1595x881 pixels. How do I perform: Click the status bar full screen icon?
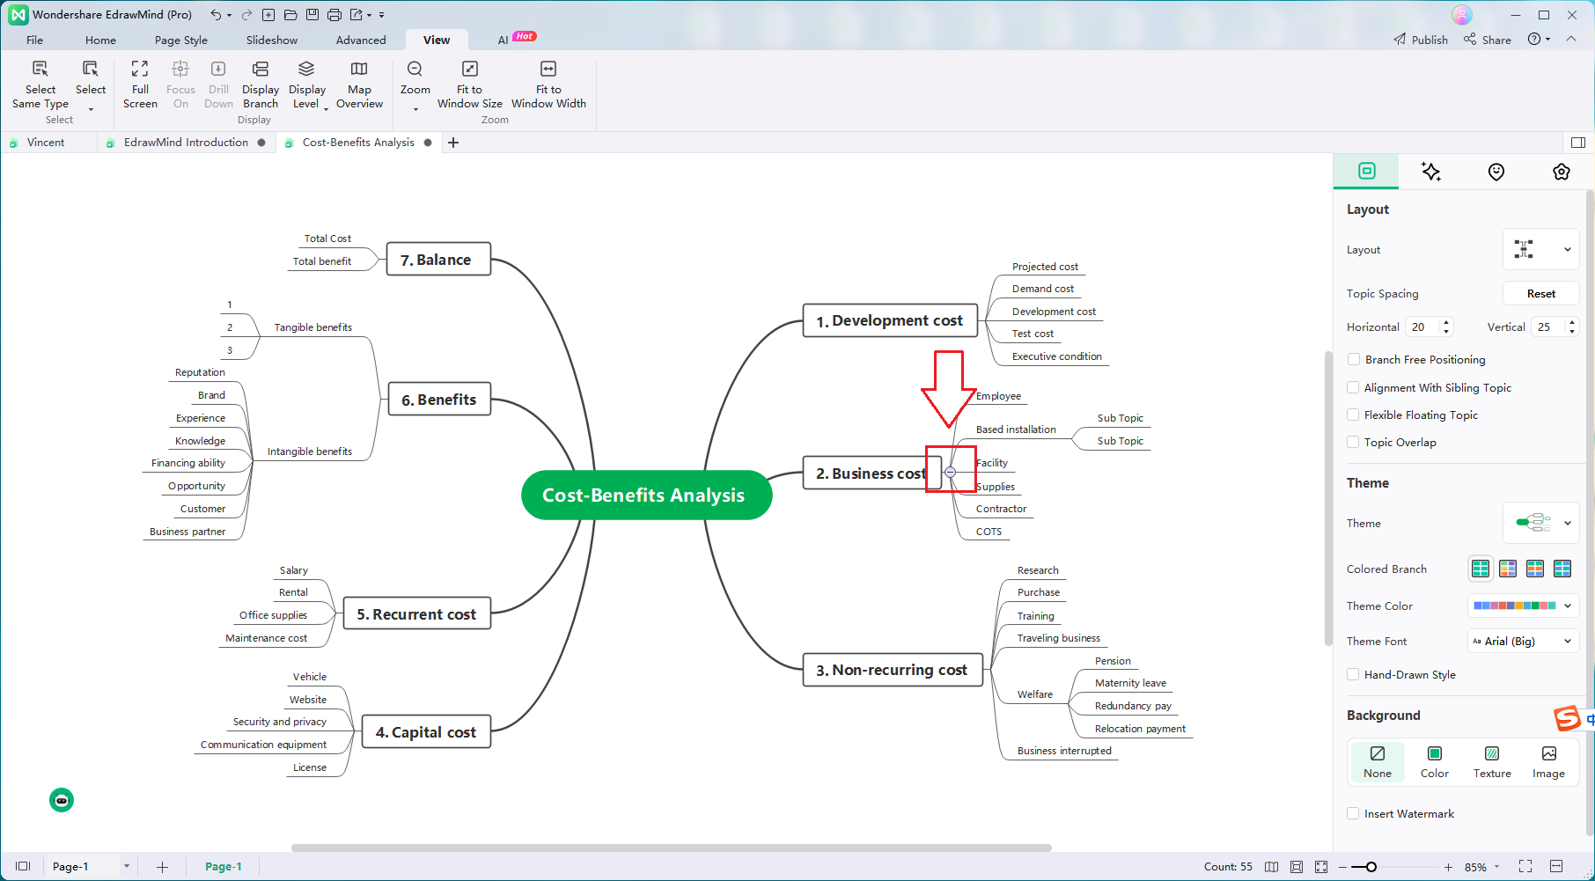(1525, 867)
